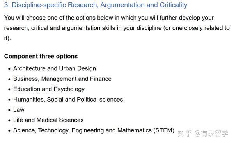234x143 pixels.
Task: Click the paragraph line starting "You will choose"
Action: [x=109, y=18]
